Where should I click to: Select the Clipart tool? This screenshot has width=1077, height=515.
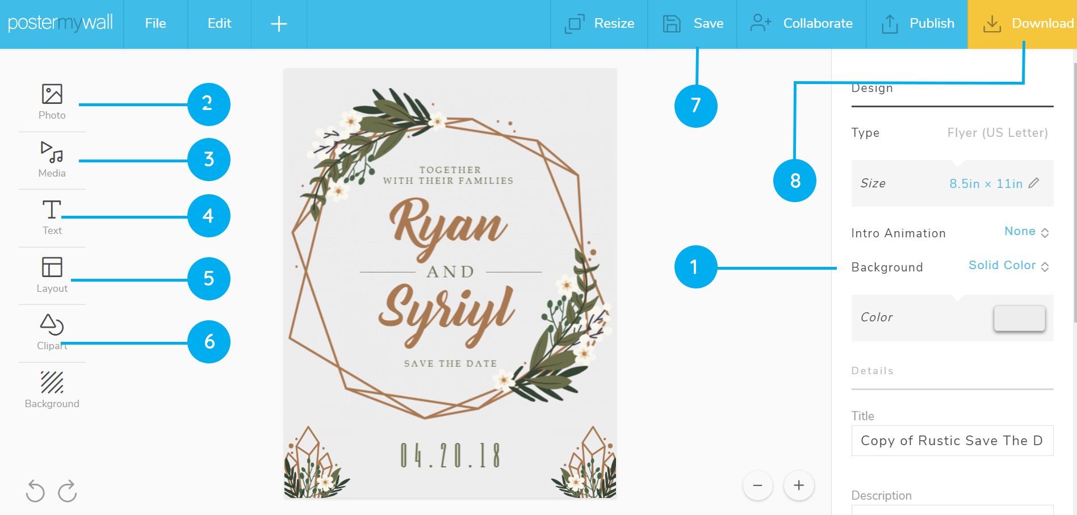click(x=52, y=332)
